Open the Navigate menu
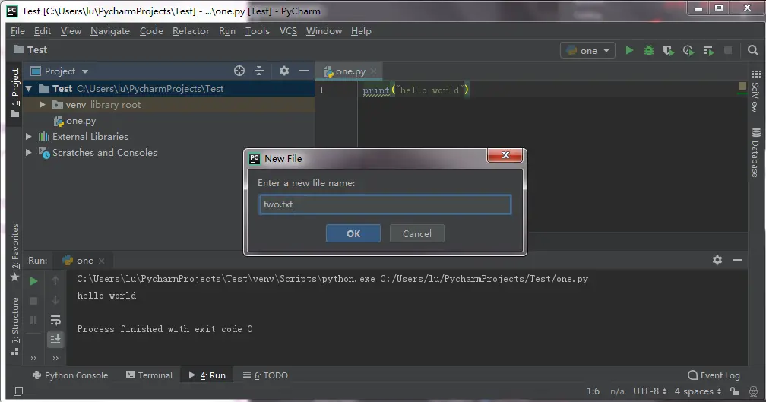The image size is (766, 402). [x=110, y=30]
